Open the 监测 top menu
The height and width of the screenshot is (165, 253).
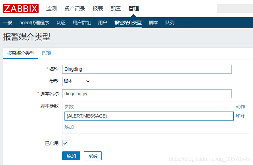coord(51,9)
